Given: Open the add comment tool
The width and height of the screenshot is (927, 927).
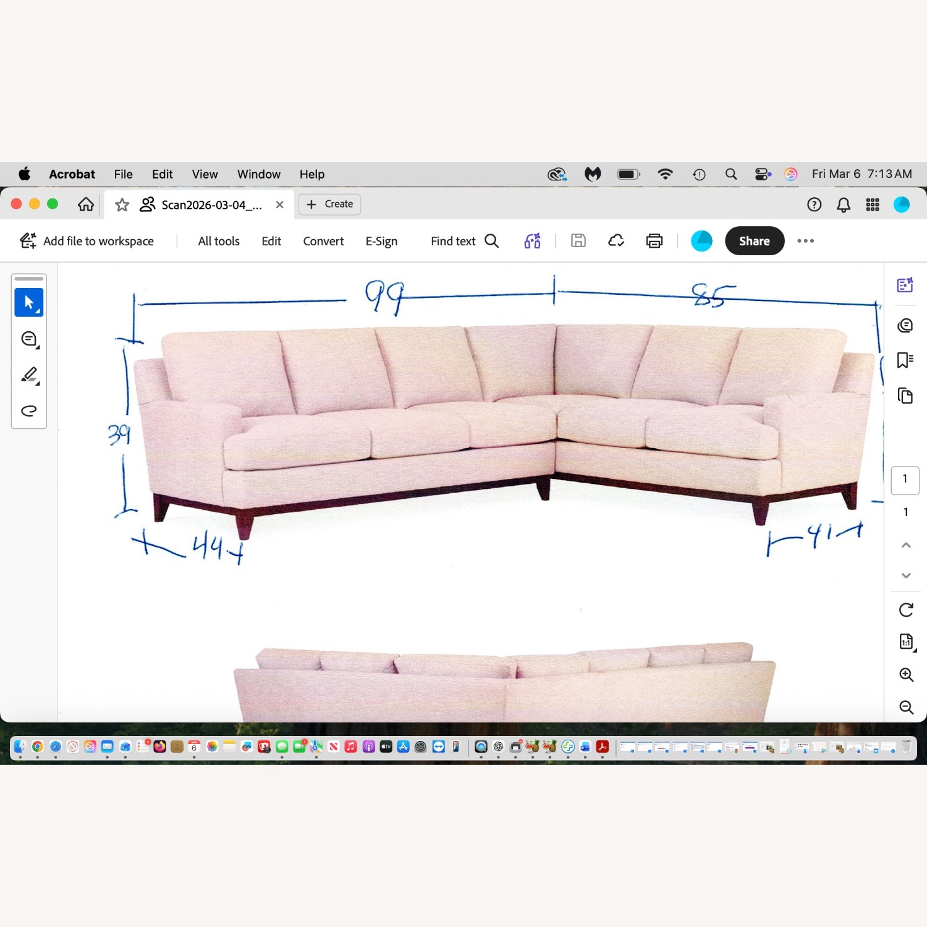Looking at the screenshot, I should (28, 339).
